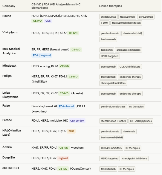Click CDK4/6 inhibitors tag in Aiforia row
The height and width of the screenshot is (175, 162).
tap(111, 148)
